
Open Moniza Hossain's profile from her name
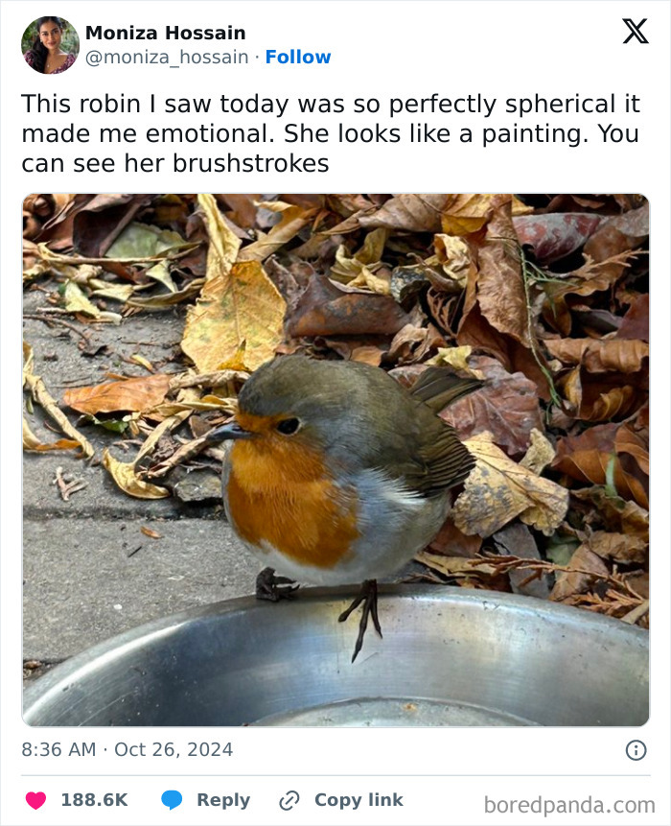(165, 32)
